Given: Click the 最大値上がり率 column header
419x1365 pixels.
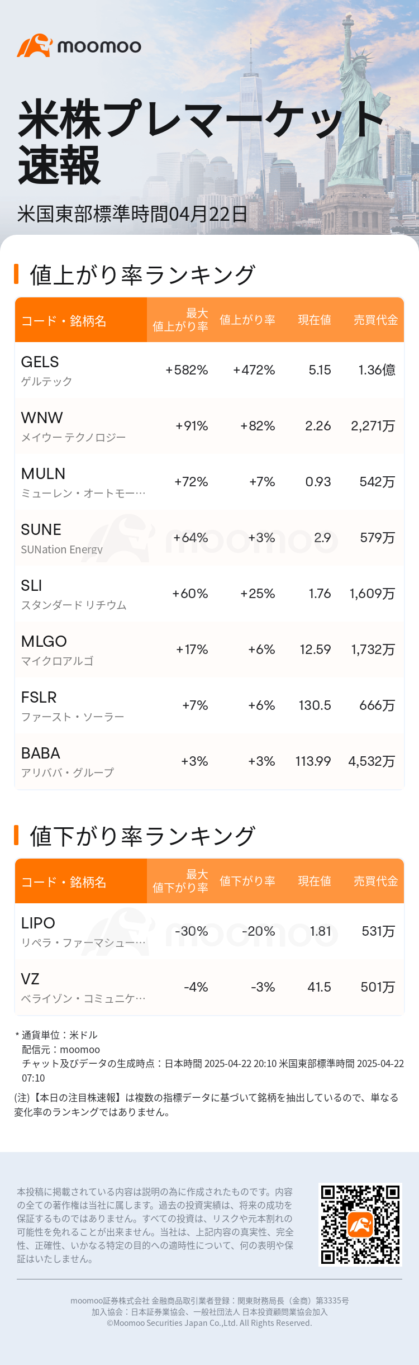Looking at the screenshot, I should [x=180, y=320].
